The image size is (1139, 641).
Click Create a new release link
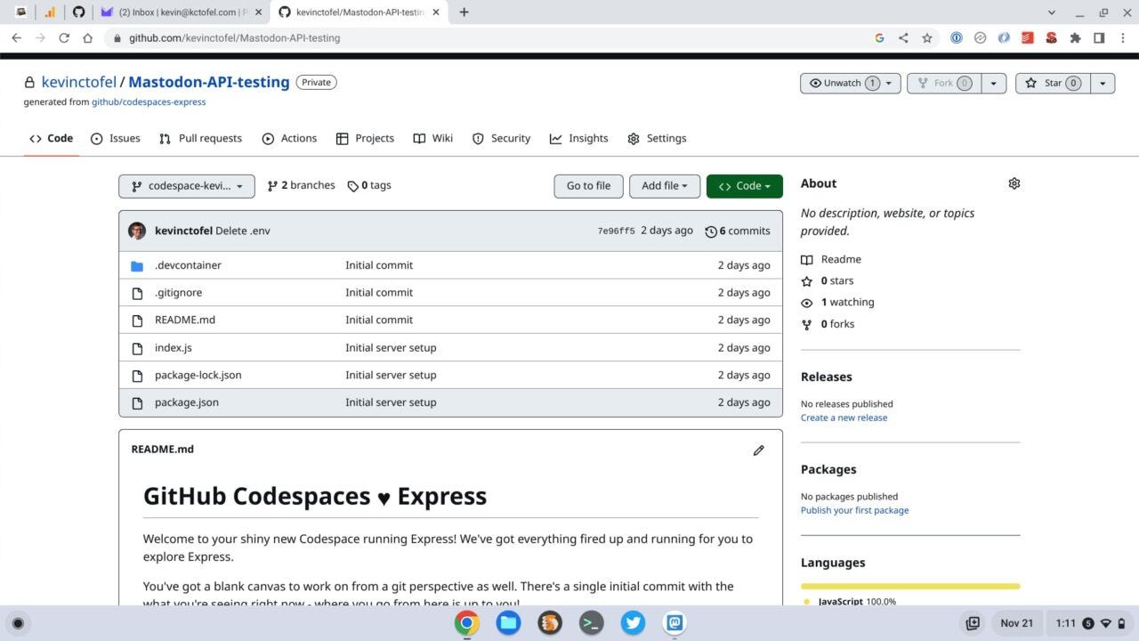tap(844, 418)
